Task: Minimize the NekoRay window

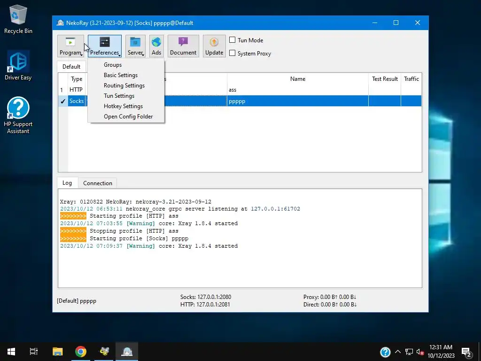Action: pos(374,23)
